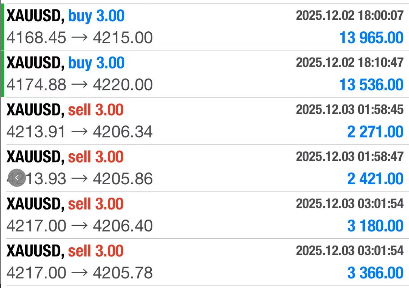
Task: Click the circular back arrow overlay button
Action: [17, 178]
